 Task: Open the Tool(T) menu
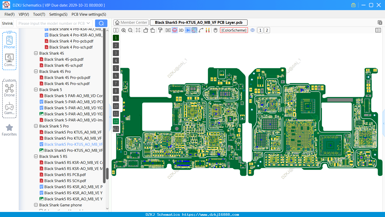point(39,14)
